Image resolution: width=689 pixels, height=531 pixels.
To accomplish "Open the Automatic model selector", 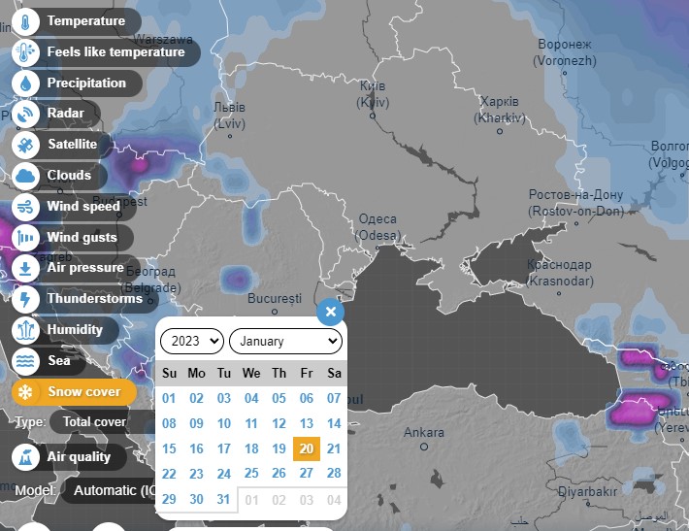I will [x=109, y=490].
